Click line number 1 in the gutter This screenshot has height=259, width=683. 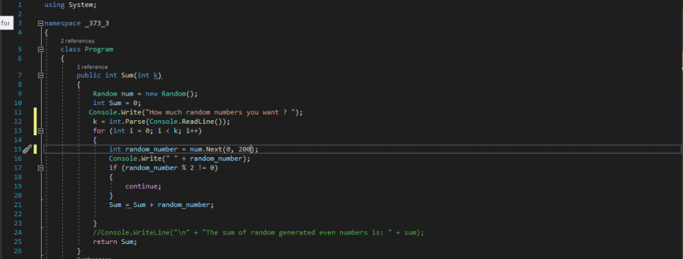20,5
